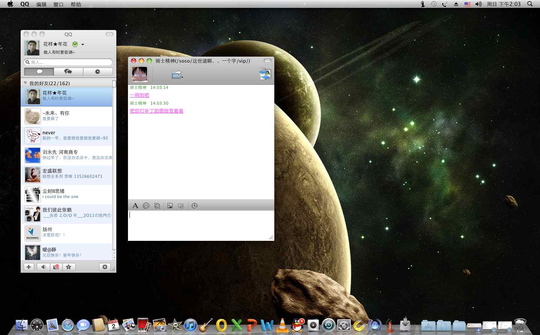Open the online status dropdown arrow
This screenshot has height=335, width=540.
[x=83, y=44]
